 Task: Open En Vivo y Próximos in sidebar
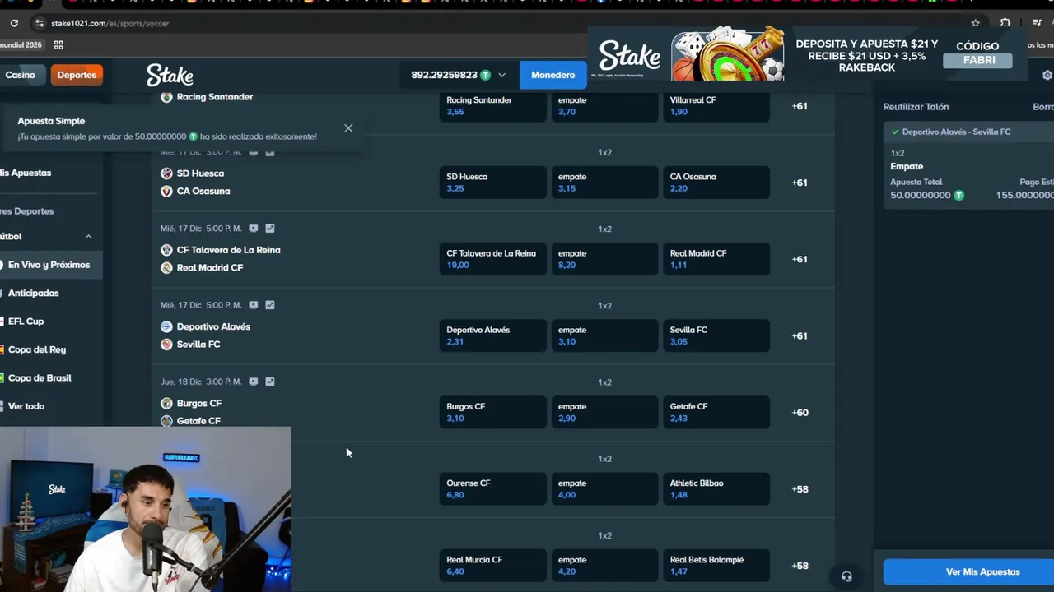click(x=49, y=265)
